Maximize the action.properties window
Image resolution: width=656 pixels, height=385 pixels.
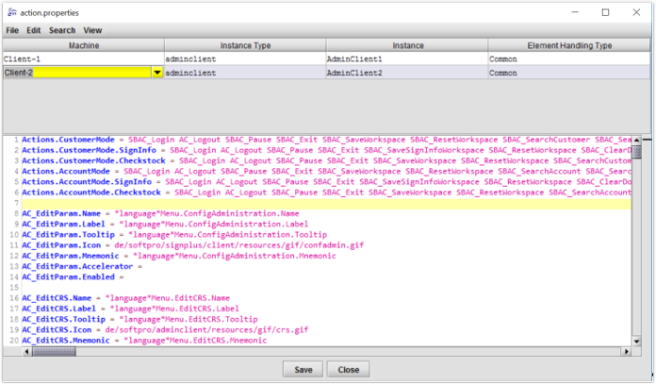(605, 11)
